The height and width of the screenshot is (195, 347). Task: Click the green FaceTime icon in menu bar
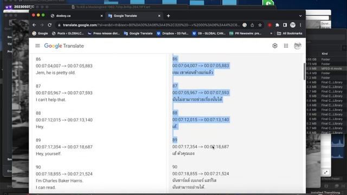point(268,3)
